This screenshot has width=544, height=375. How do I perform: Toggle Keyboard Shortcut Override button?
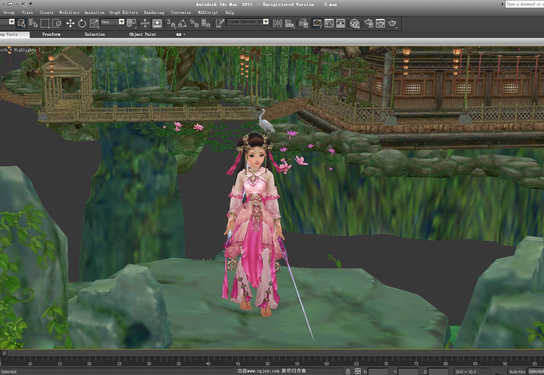click(x=157, y=23)
